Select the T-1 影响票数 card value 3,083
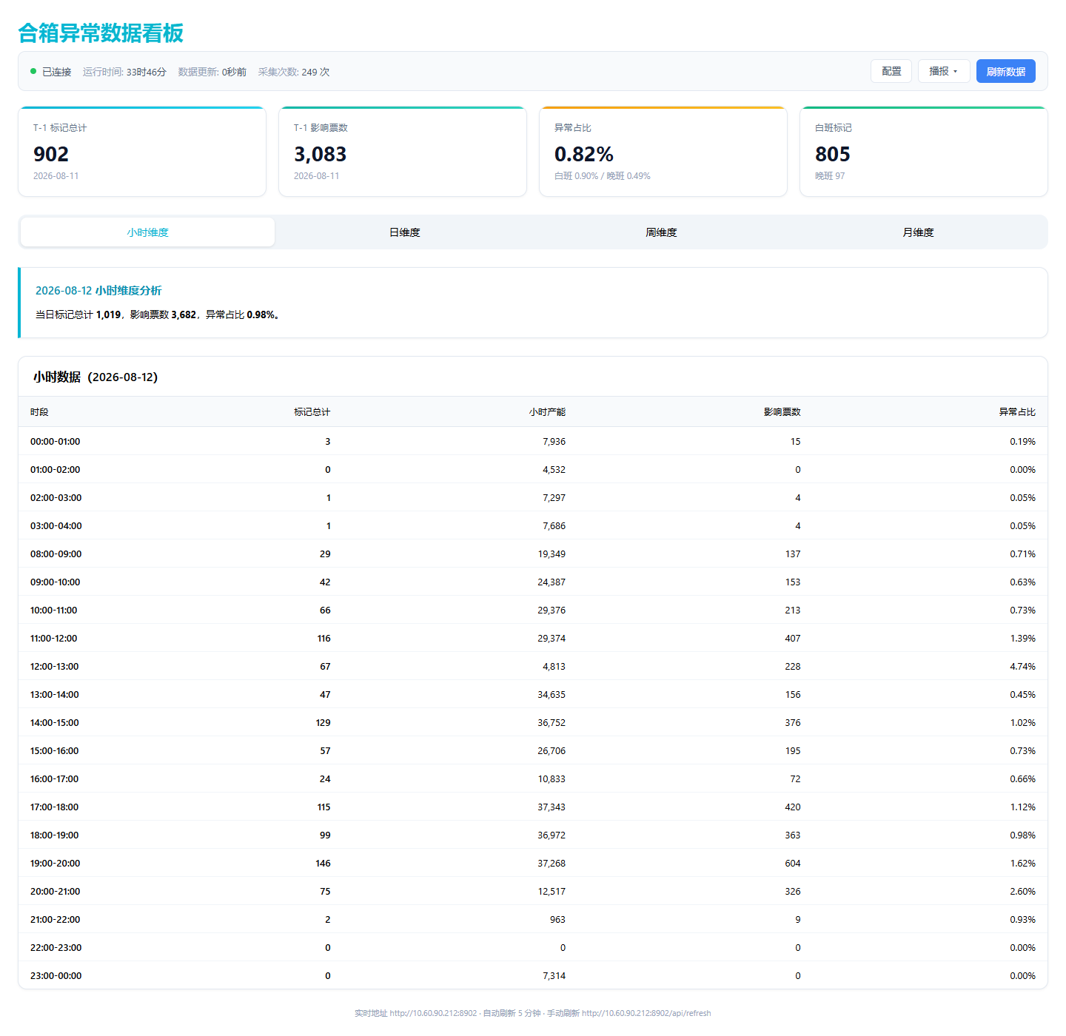This screenshot has width=1066, height=1036. (x=320, y=154)
